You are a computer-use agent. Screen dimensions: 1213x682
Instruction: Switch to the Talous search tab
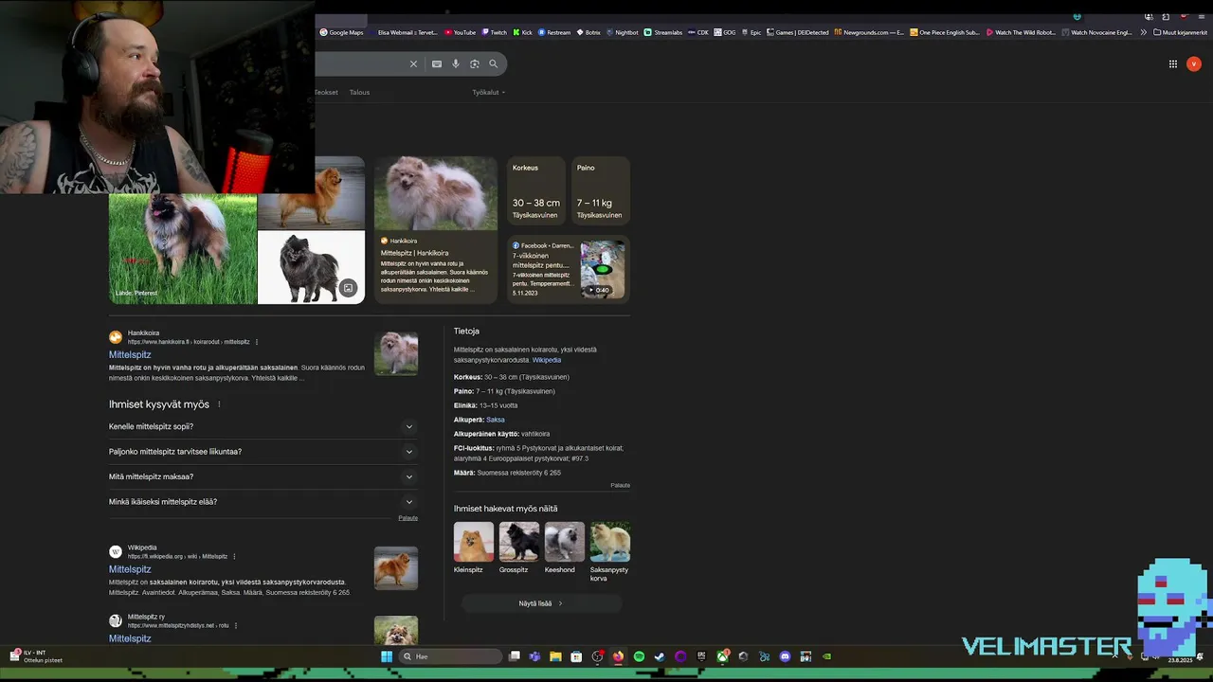click(359, 92)
